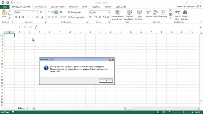203x114 pixels.
Task: Open the font size 11 dropdown
Action: [38, 12]
